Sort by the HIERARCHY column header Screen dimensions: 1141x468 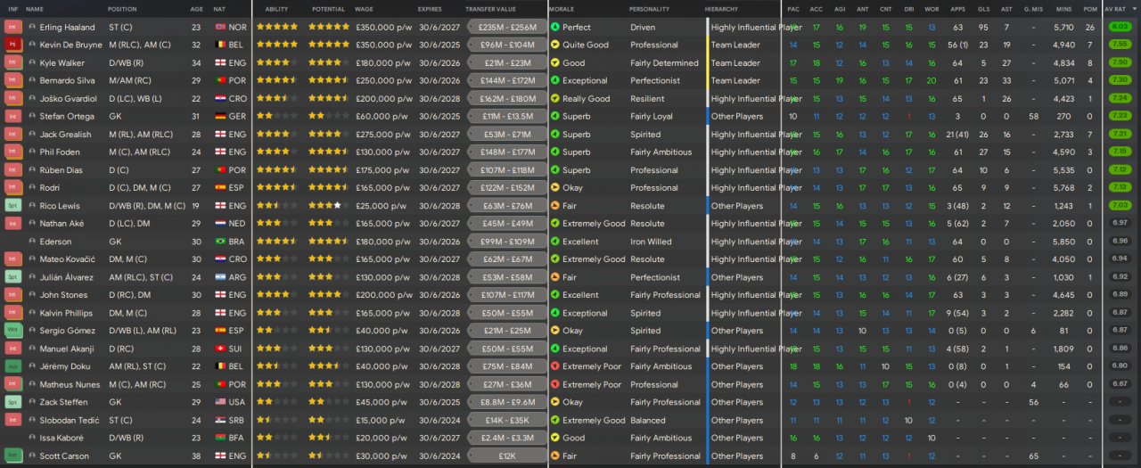(721, 9)
